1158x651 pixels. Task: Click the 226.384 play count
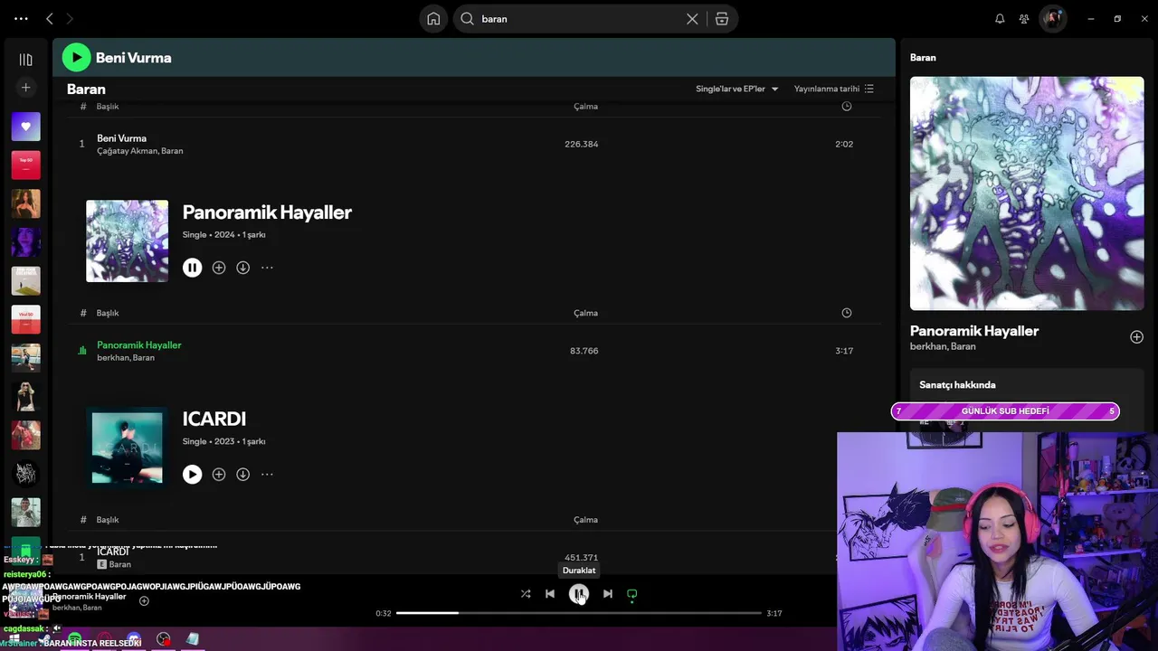[x=582, y=145]
